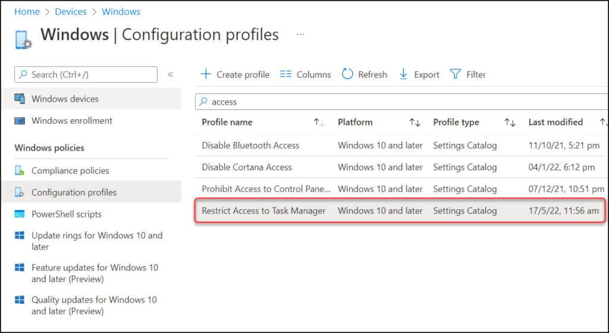609x333 pixels.
Task: Click the PowerShell scripts icon
Action: [x=20, y=214]
